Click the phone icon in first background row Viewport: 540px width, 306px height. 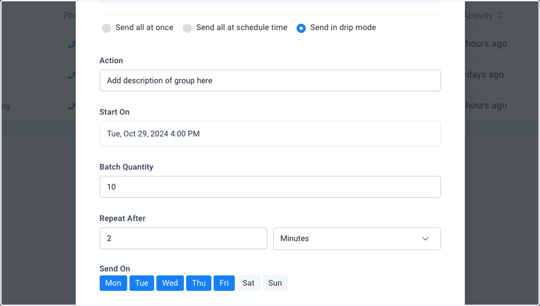click(x=72, y=44)
